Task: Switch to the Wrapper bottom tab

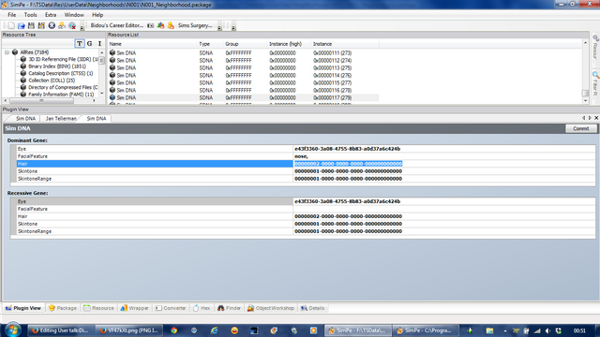Action: pos(134,308)
